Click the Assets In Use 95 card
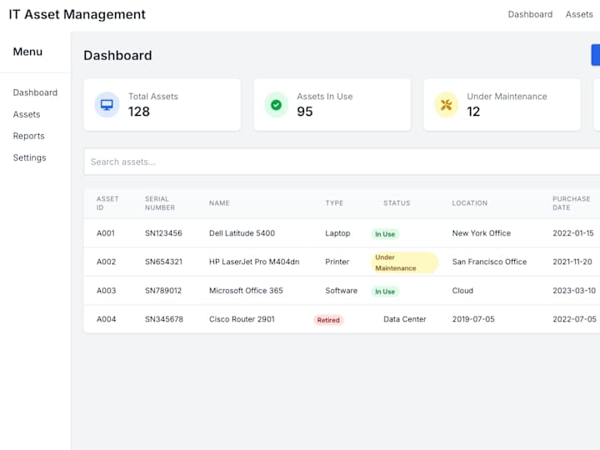This screenshot has width=600, height=450. pos(332,105)
